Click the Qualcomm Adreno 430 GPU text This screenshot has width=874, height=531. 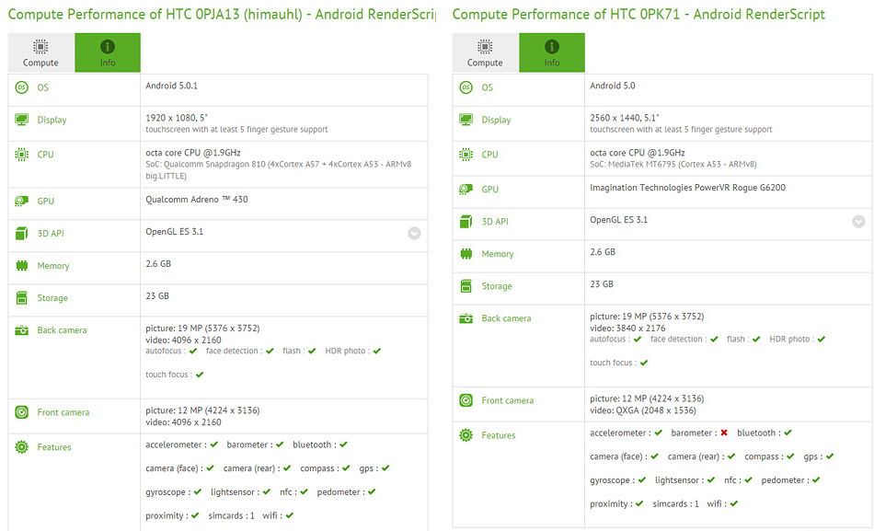[197, 199]
